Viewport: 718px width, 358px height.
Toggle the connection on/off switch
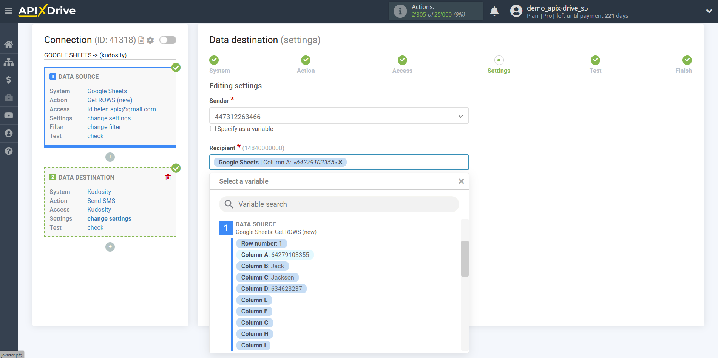[x=168, y=40]
